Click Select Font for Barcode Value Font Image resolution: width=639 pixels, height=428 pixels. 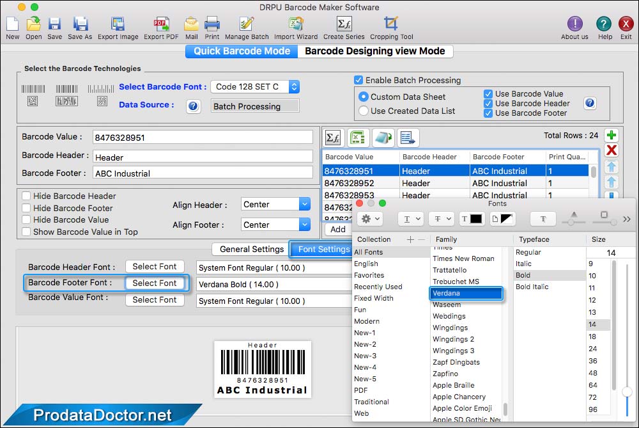[155, 300]
